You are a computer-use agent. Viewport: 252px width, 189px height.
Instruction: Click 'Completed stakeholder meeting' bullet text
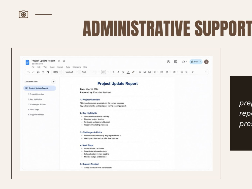pyautogui.click(x=97, y=116)
